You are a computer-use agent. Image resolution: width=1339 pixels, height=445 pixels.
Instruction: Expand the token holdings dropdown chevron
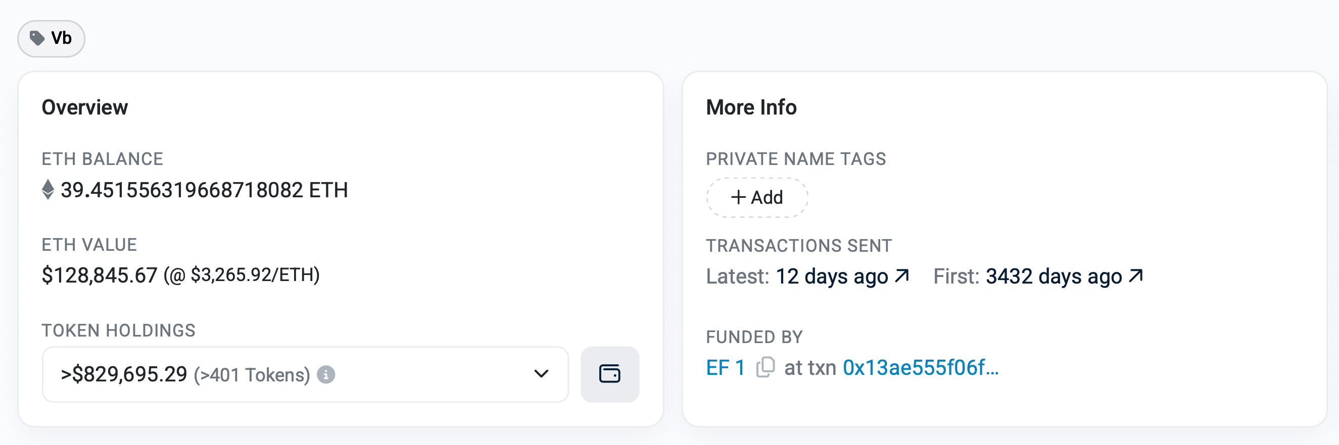pos(541,374)
